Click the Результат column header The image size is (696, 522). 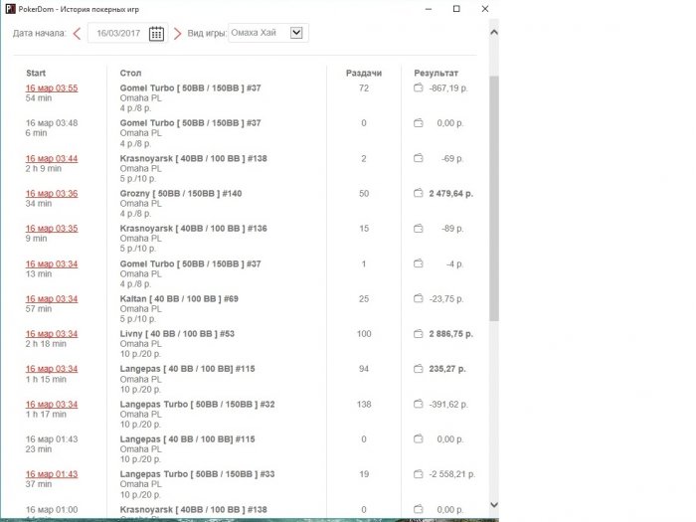point(435,73)
